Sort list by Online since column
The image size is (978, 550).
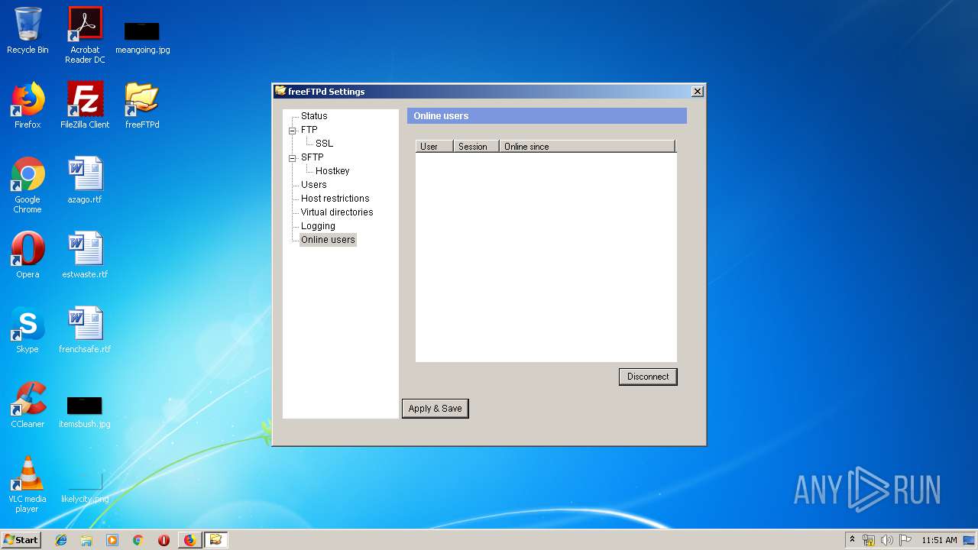point(588,146)
